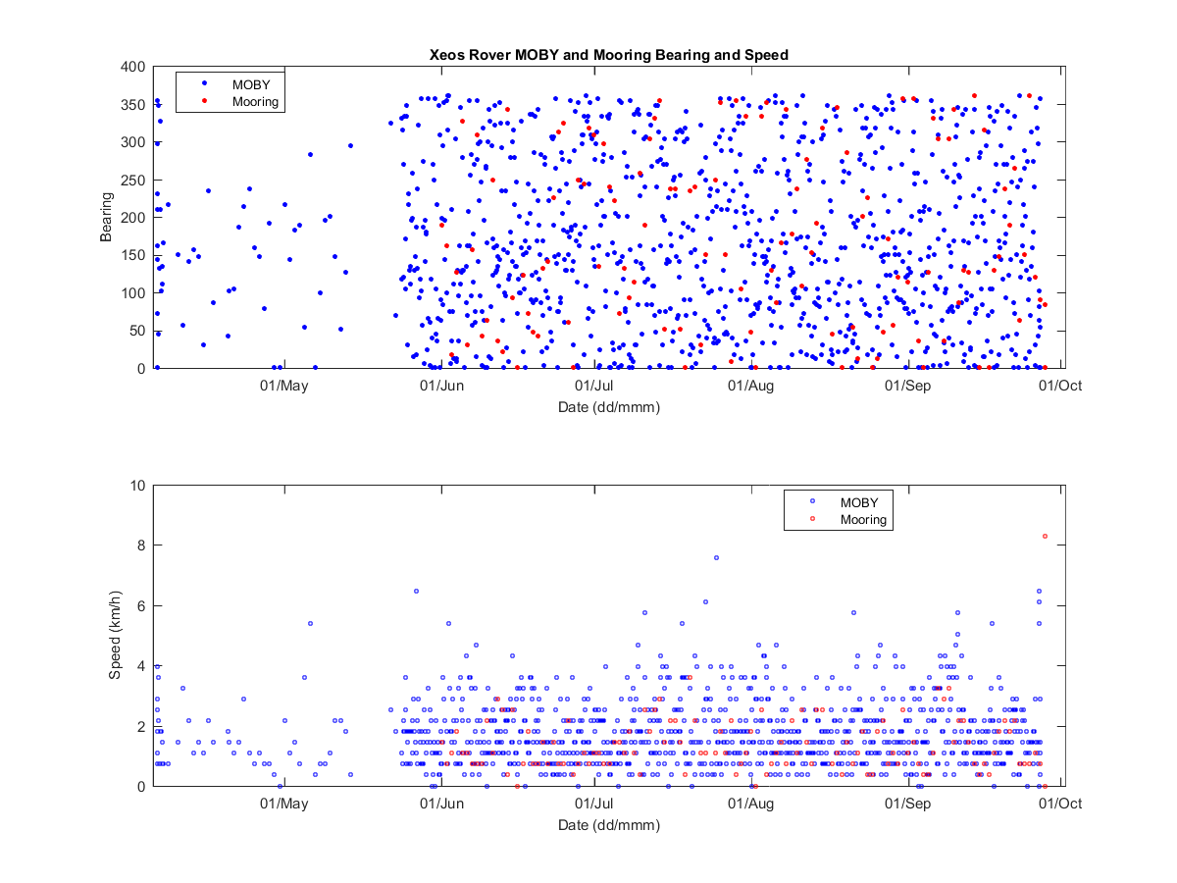Click the red Mooring marker in the top legend
Viewport: 1177px width, 883px height.
(203, 100)
